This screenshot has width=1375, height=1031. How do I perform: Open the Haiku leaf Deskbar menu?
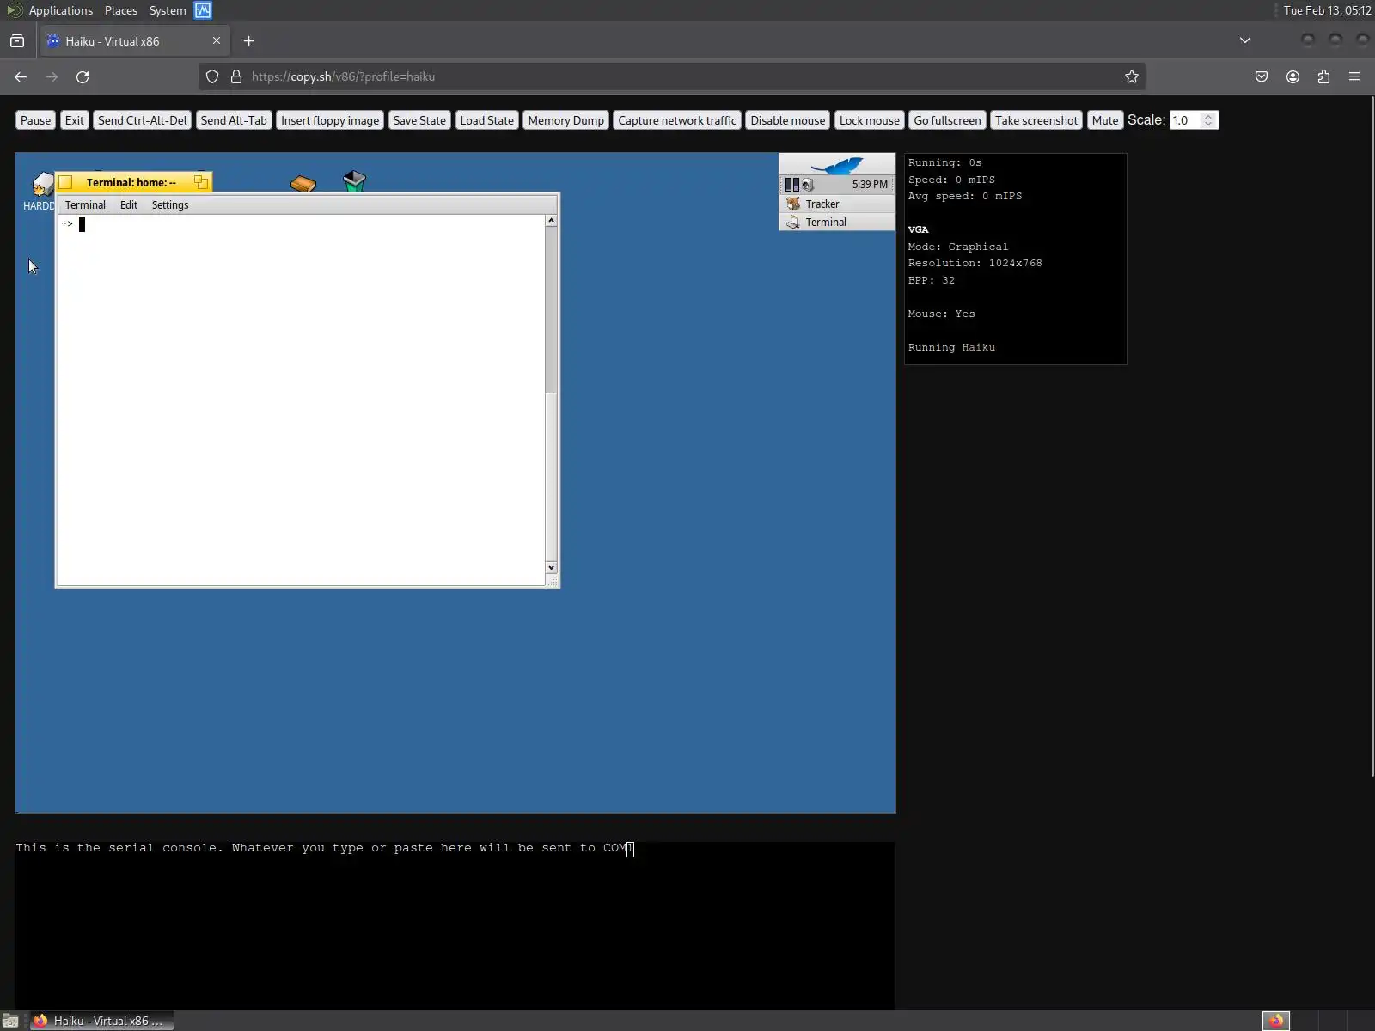(837, 165)
